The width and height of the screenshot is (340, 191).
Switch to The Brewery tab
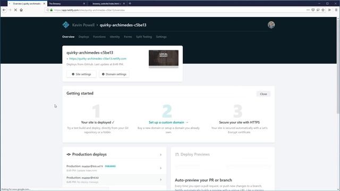pos(65,4)
